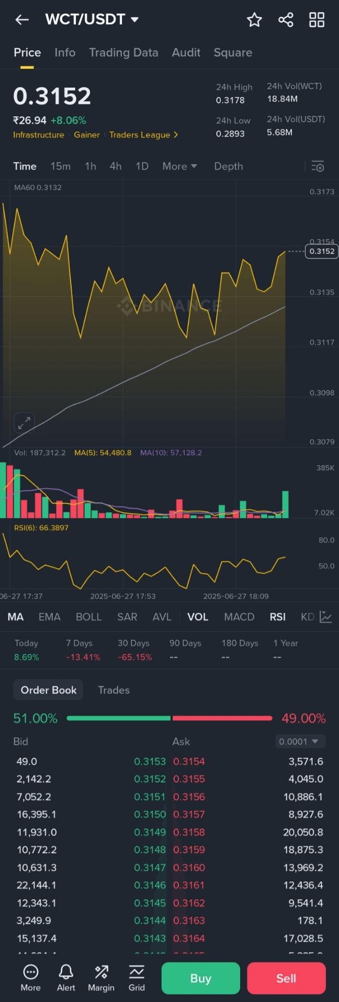Open the Square tab
The image size is (339, 1002).
point(233,52)
